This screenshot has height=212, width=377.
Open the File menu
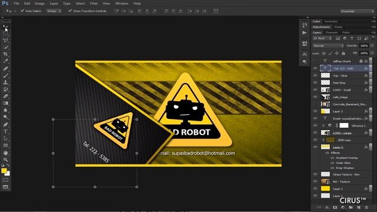[x=16, y=4]
